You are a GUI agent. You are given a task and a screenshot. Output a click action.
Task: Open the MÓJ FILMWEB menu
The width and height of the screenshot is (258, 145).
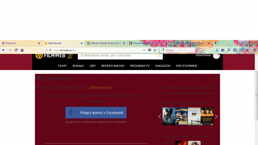coord(186,66)
